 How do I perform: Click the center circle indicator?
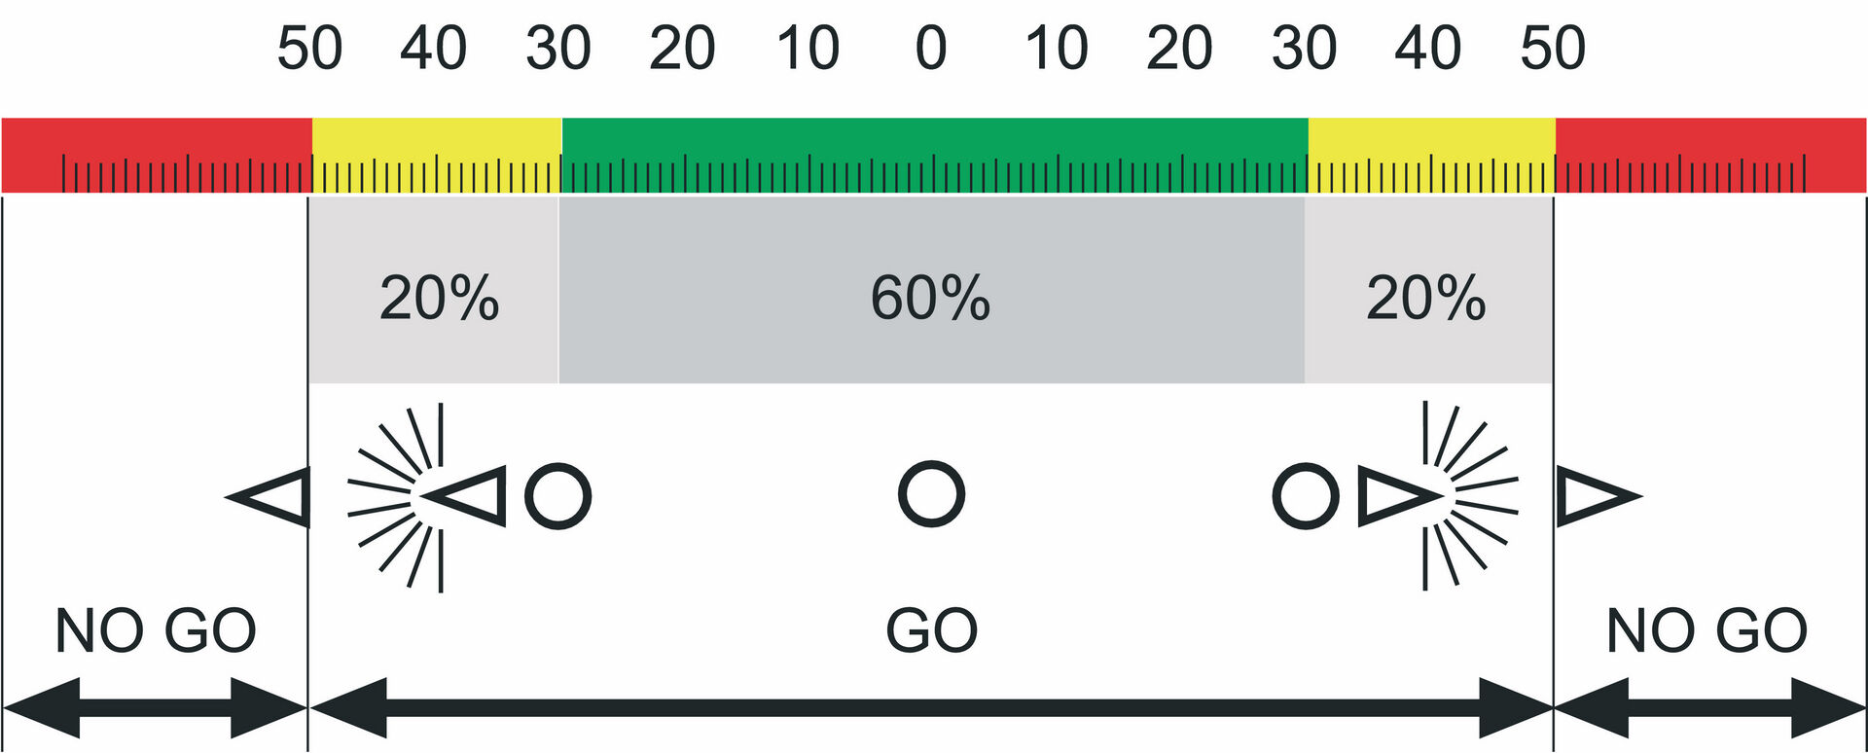click(x=931, y=494)
